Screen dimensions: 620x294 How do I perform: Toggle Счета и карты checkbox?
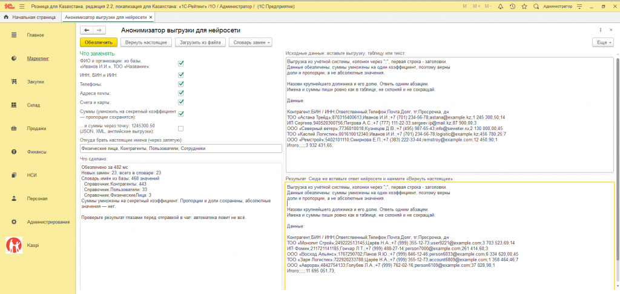[181, 102]
